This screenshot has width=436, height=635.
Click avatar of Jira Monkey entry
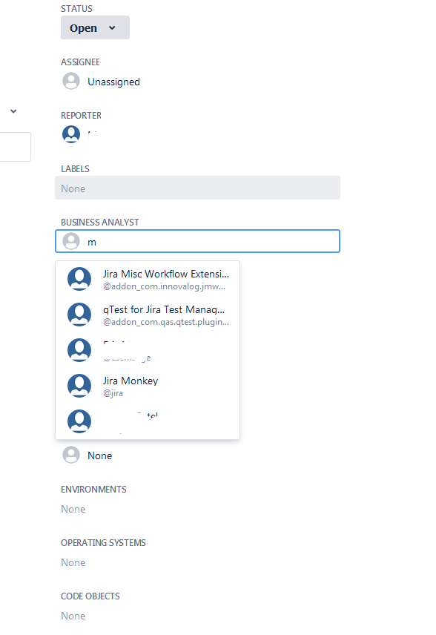(x=79, y=386)
